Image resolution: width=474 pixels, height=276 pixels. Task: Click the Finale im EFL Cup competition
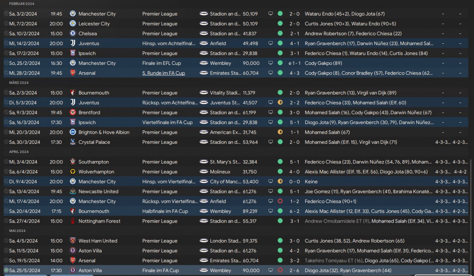point(161,63)
